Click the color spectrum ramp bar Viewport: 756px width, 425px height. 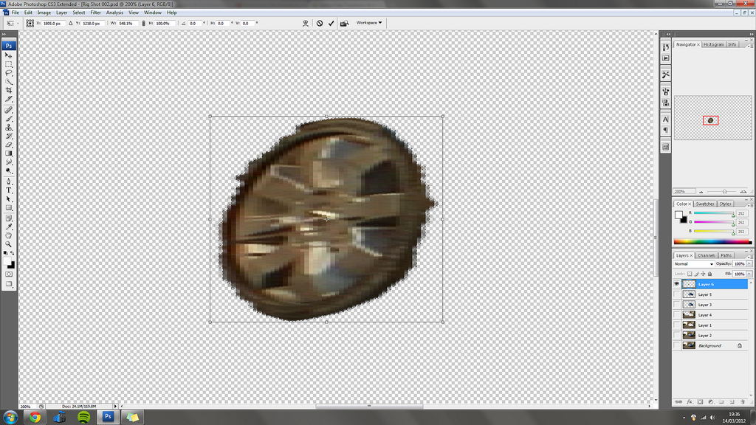coord(713,241)
